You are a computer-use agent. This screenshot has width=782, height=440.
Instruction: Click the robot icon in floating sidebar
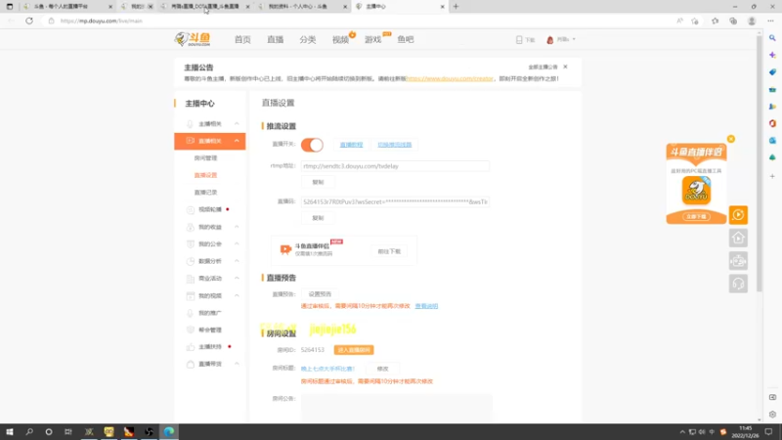[x=738, y=261]
